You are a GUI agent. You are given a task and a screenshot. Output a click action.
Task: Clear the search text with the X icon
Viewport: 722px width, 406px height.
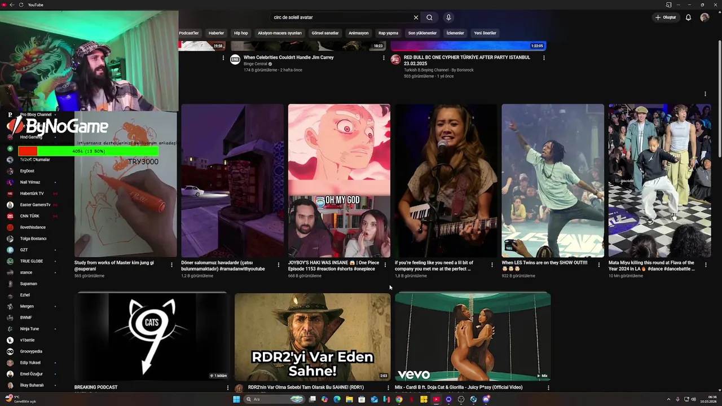tap(416, 17)
